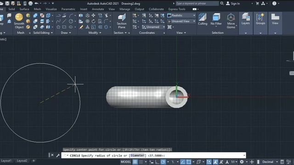The height and width of the screenshot is (165, 294).
Task: Toggle drawing grid display in status bar
Action: click(135, 162)
